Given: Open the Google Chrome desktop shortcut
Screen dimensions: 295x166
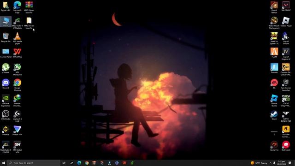Looking at the screenshot, I should click(18, 85).
